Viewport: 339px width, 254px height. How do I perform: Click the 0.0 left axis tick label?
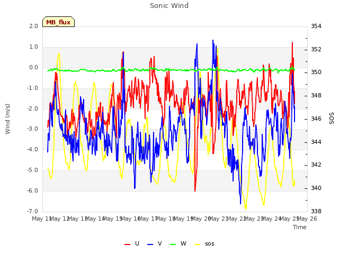tap(33, 67)
